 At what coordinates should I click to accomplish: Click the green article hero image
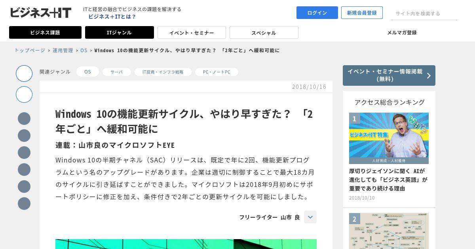[186, 244]
